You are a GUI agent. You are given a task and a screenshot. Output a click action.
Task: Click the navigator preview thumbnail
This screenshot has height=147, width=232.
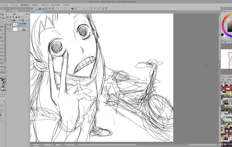tap(226, 59)
